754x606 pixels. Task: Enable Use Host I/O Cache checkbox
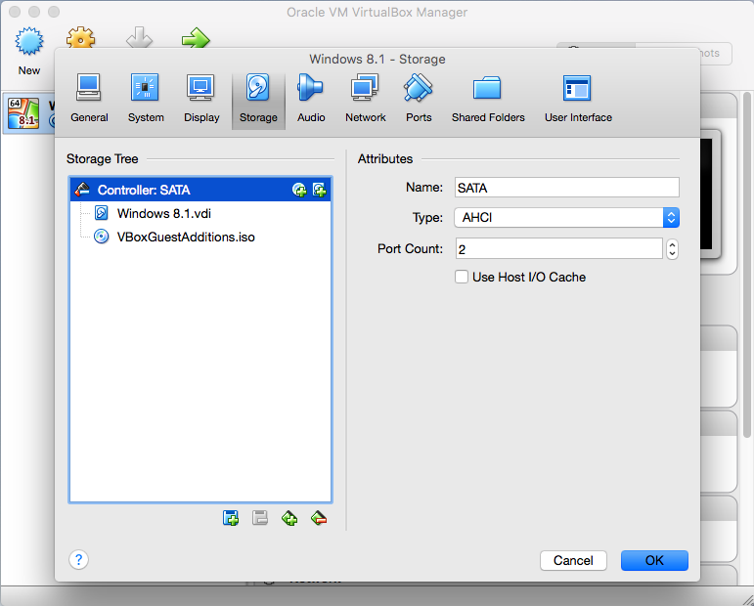click(x=462, y=277)
